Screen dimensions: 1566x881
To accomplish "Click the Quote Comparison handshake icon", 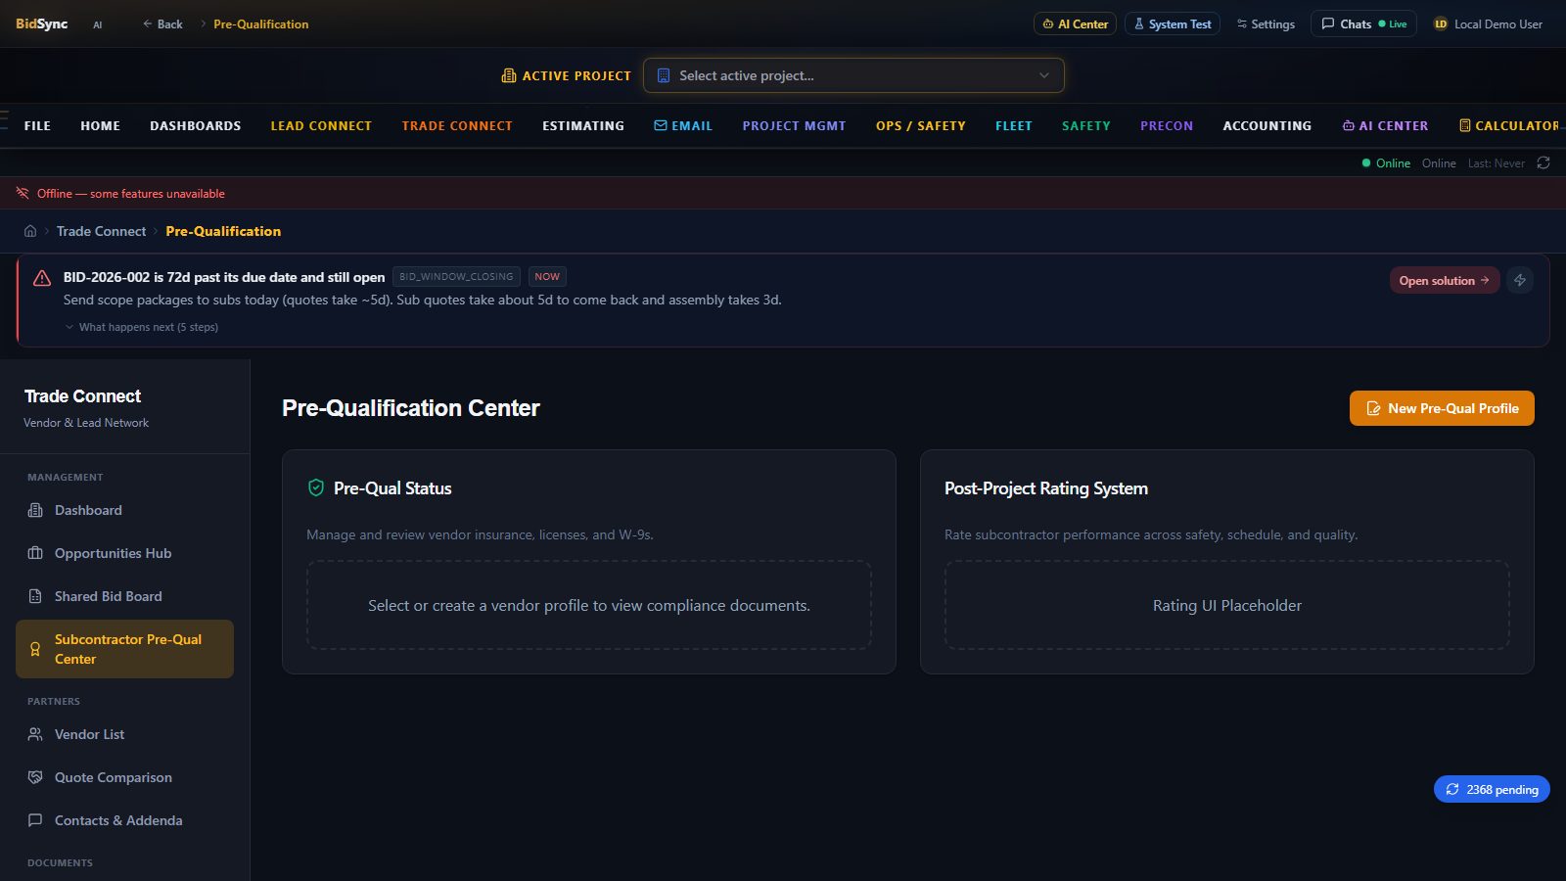I will tap(35, 777).
